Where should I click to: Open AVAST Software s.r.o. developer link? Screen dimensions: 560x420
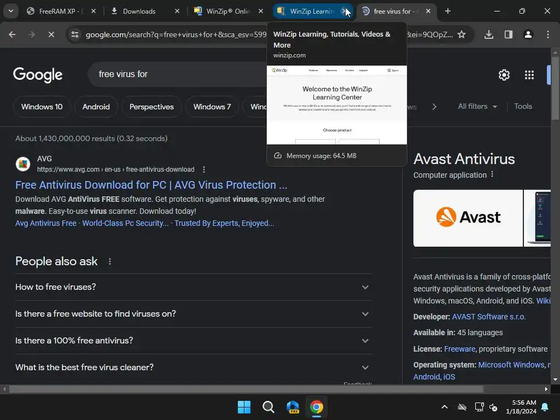[x=488, y=317]
